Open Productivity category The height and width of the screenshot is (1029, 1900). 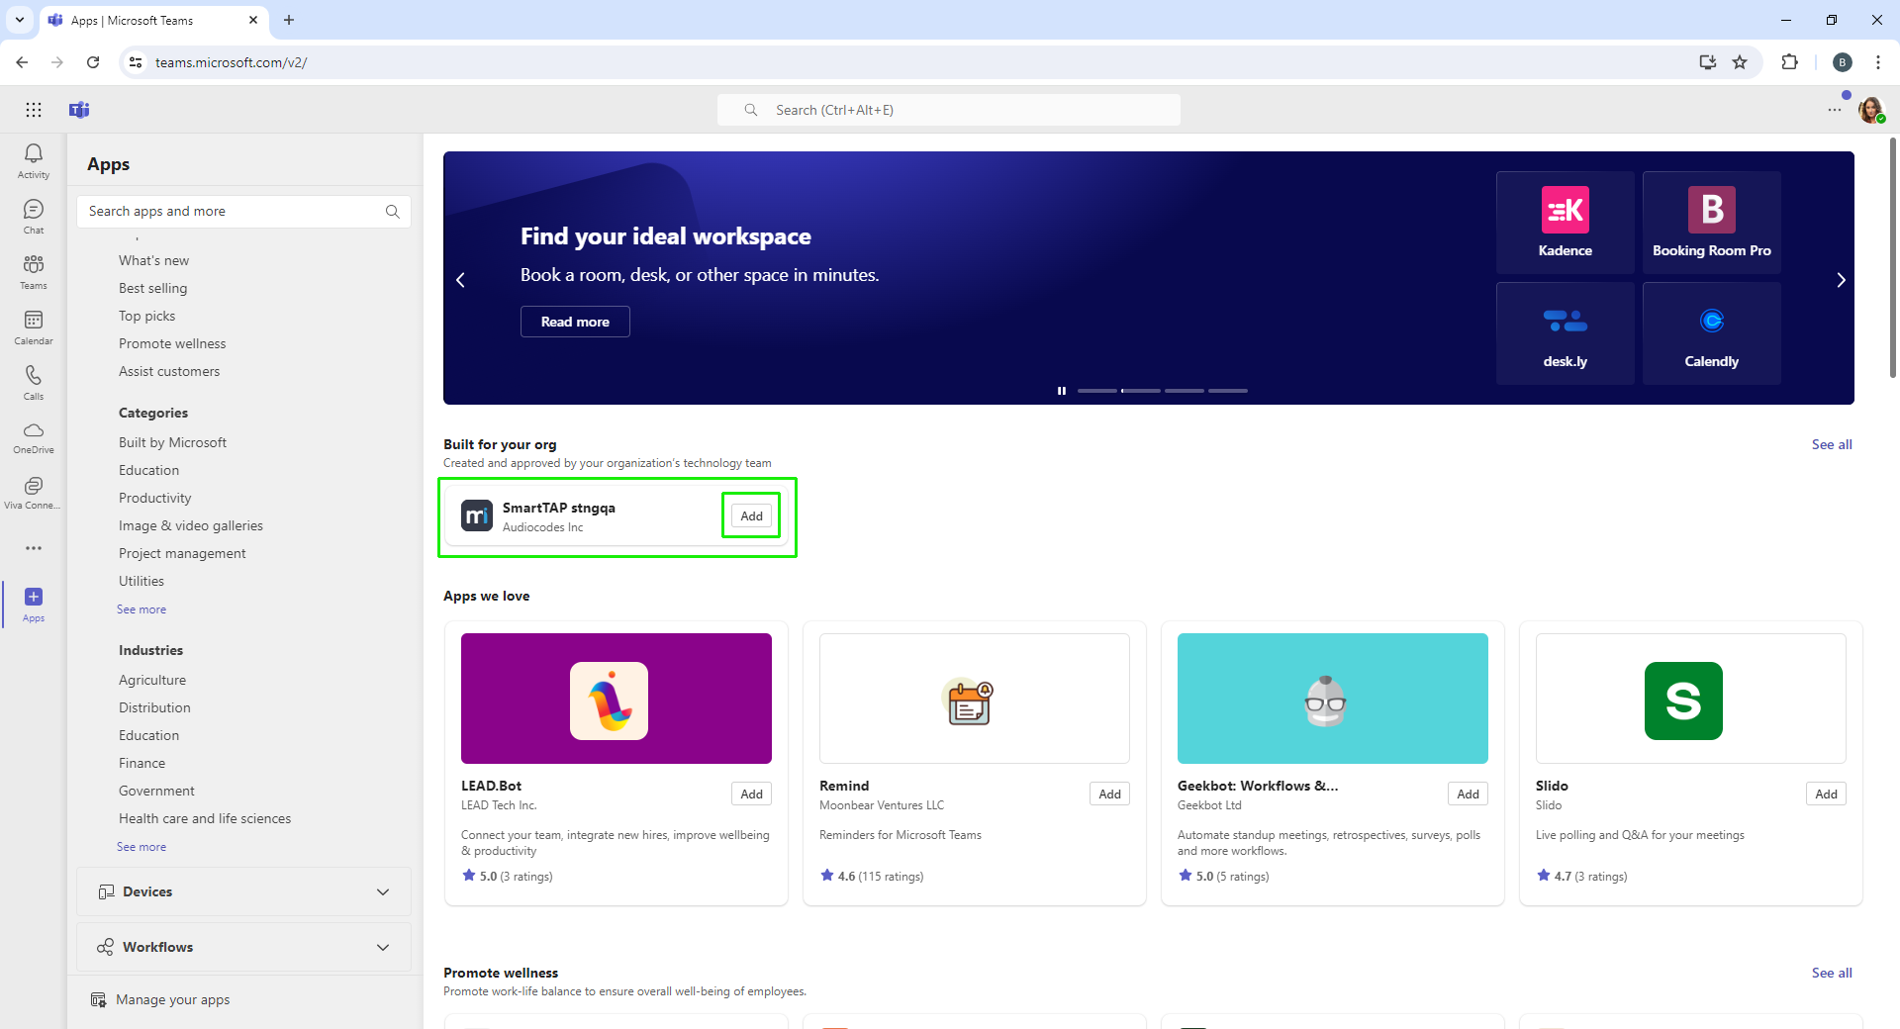point(154,498)
